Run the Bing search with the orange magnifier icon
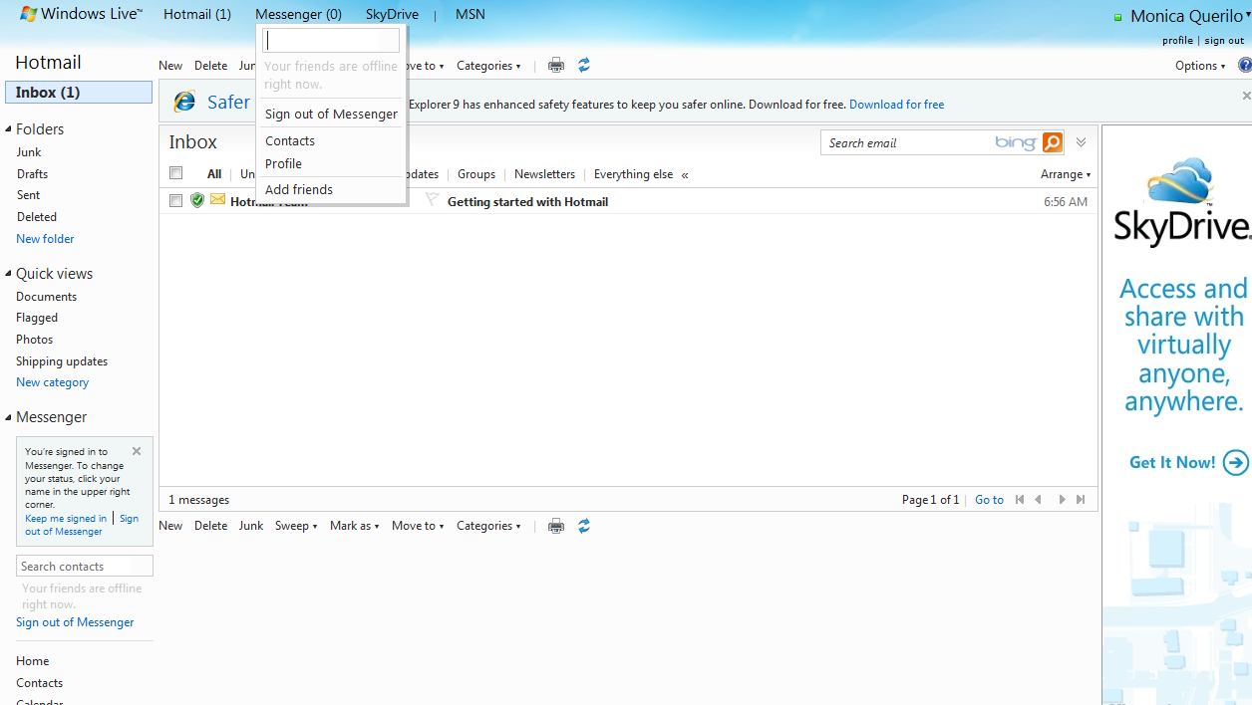 click(x=1051, y=142)
